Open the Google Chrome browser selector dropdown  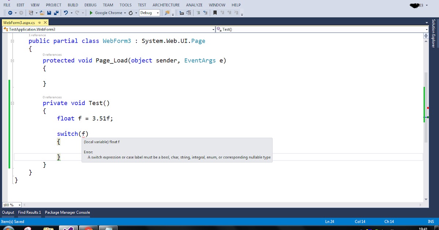tap(125, 13)
